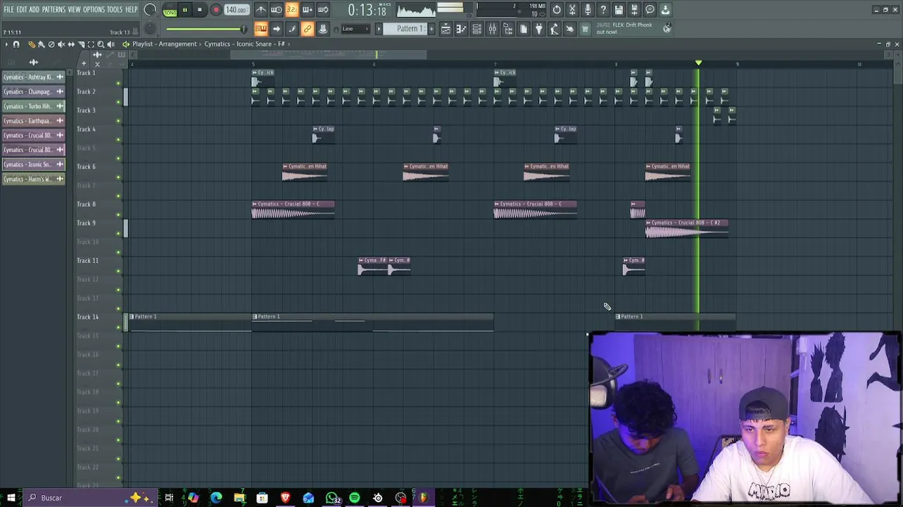Toggle typing keyboard to piano button
The width and height of the screenshot is (903, 507).
click(260, 29)
